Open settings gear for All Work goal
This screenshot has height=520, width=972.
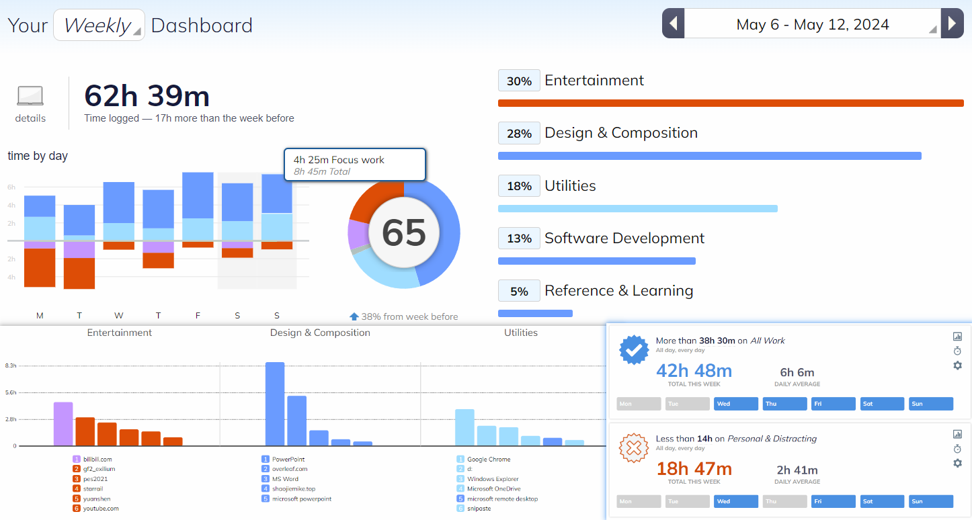(x=957, y=365)
